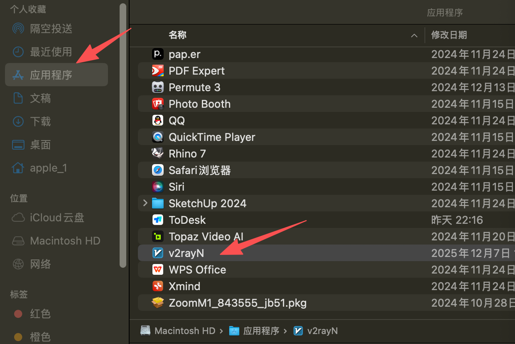Click the pap.er app icon

click(x=158, y=54)
